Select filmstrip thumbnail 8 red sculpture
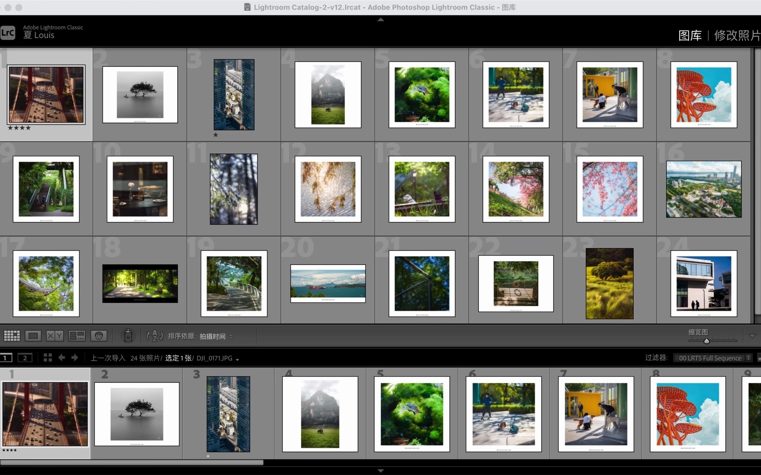 (688, 414)
